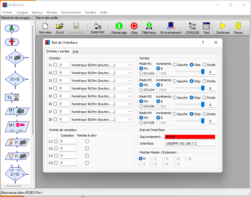Viewport: 251px width, 197px height.
Task: Set M1 direction to Gauche
Action: pyautogui.click(x=180, y=65)
